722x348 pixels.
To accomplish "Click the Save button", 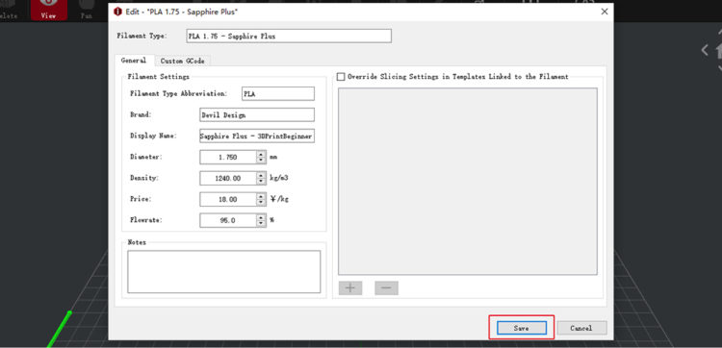I will (521, 328).
